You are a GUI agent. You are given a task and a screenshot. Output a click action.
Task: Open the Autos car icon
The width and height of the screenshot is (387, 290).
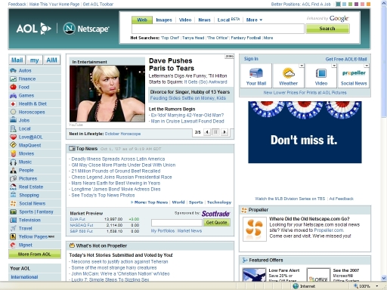pyautogui.click(x=13, y=70)
